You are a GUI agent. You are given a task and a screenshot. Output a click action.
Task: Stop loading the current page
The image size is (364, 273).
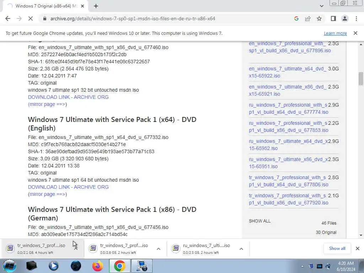31,18
